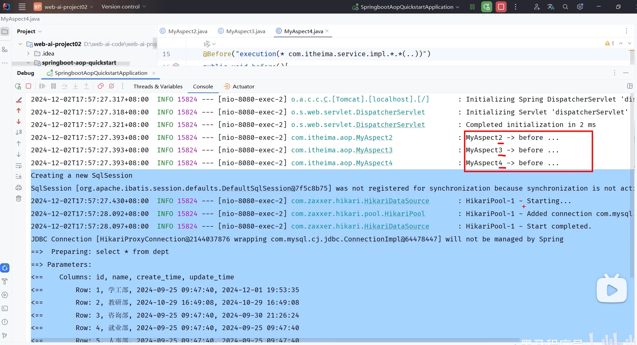Open the Git branch tool window icon
Screen dimensions: 637x345
[5, 336]
